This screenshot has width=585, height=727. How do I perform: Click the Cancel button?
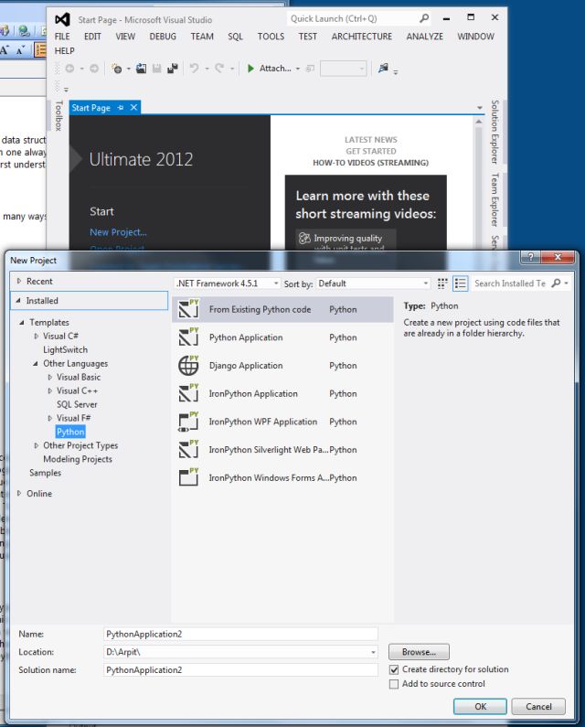[x=538, y=707]
